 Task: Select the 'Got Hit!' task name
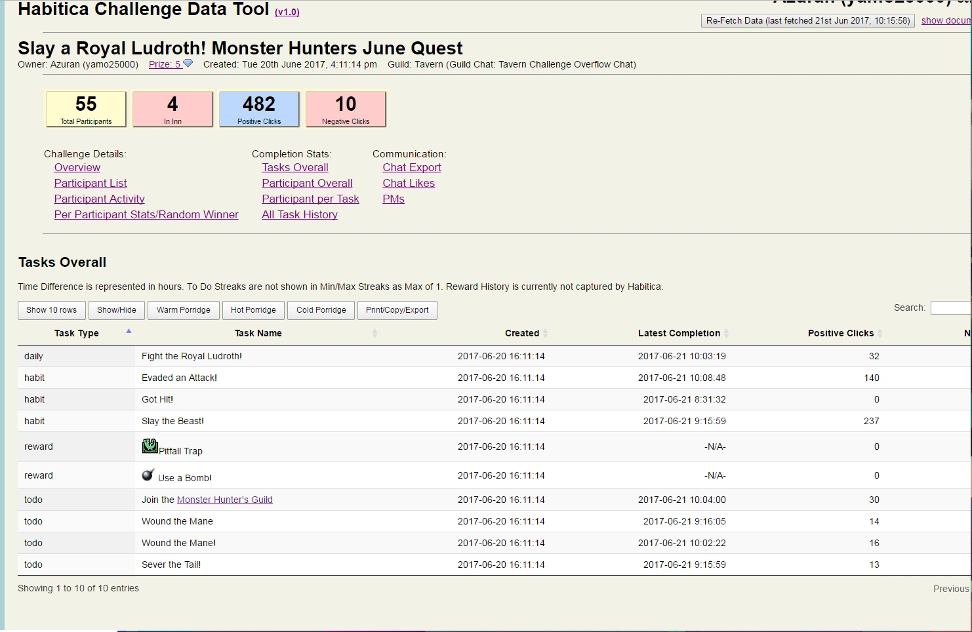(x=157, y=399)
